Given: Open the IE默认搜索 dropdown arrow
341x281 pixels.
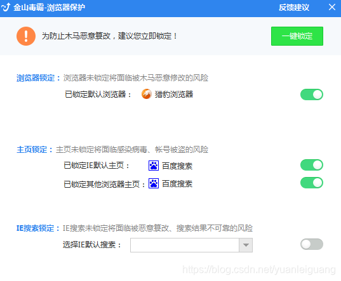Looking at the screenshot, I should (246, 245).
